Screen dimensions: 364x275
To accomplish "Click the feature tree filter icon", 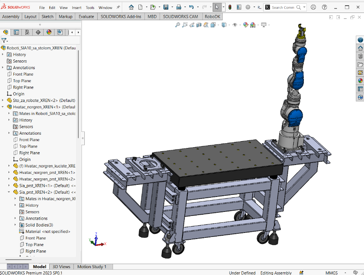I will (4, 40).
